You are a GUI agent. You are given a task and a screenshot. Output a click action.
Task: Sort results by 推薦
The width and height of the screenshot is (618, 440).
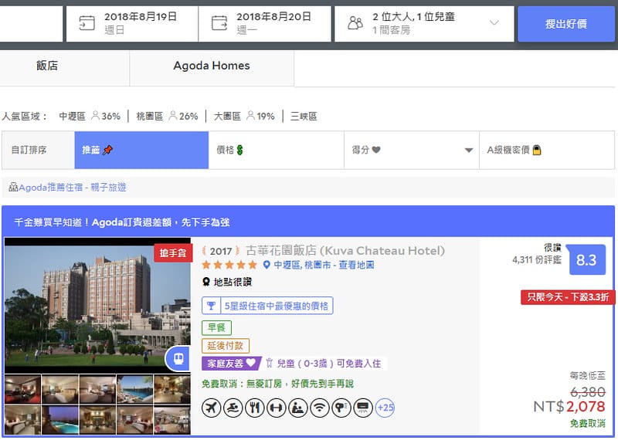pyautogui.click(x=141, y=150)
